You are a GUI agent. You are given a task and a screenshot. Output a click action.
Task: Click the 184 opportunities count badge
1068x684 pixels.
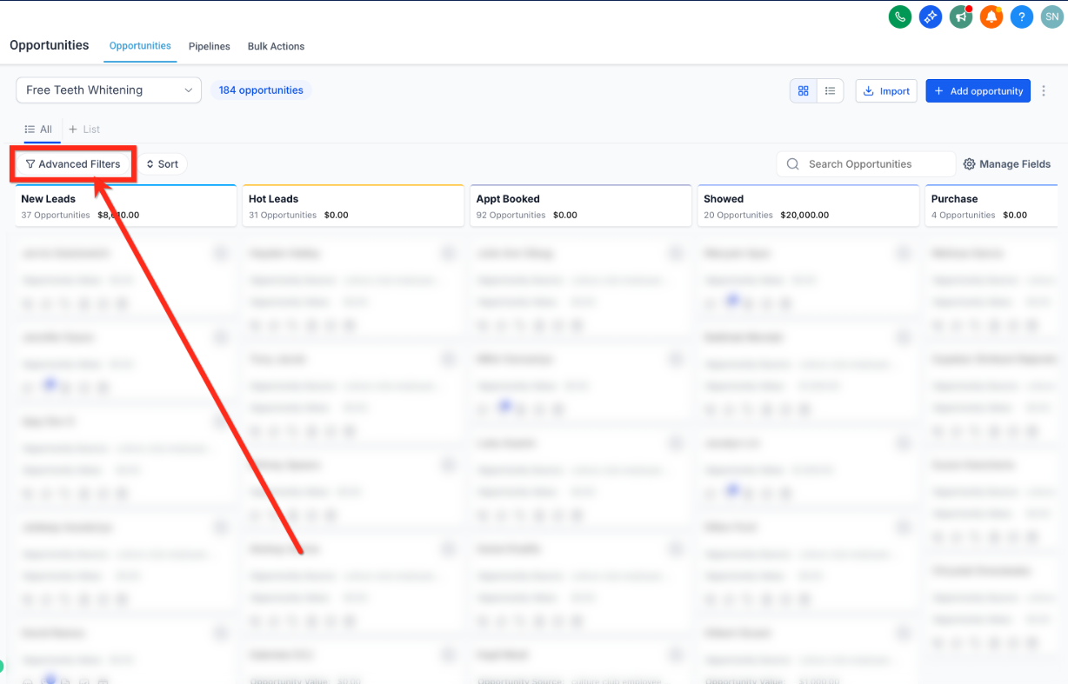tap(261, 90)
